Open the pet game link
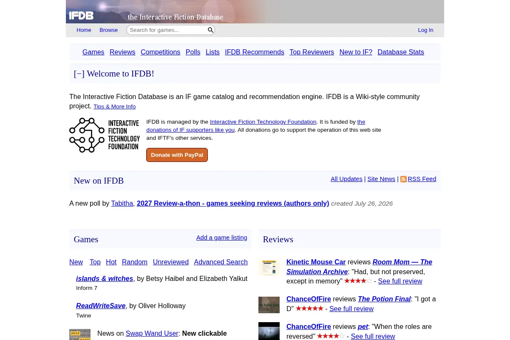Image resolution: width=510 pixels, height=340 pixels. [363, 327]
